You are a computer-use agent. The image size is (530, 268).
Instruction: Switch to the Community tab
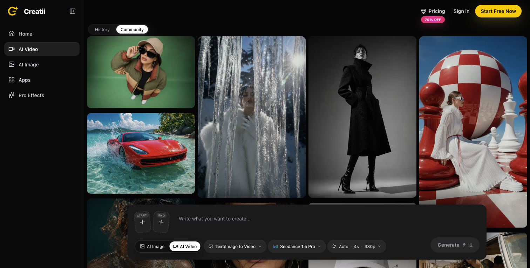click(132, 29)
